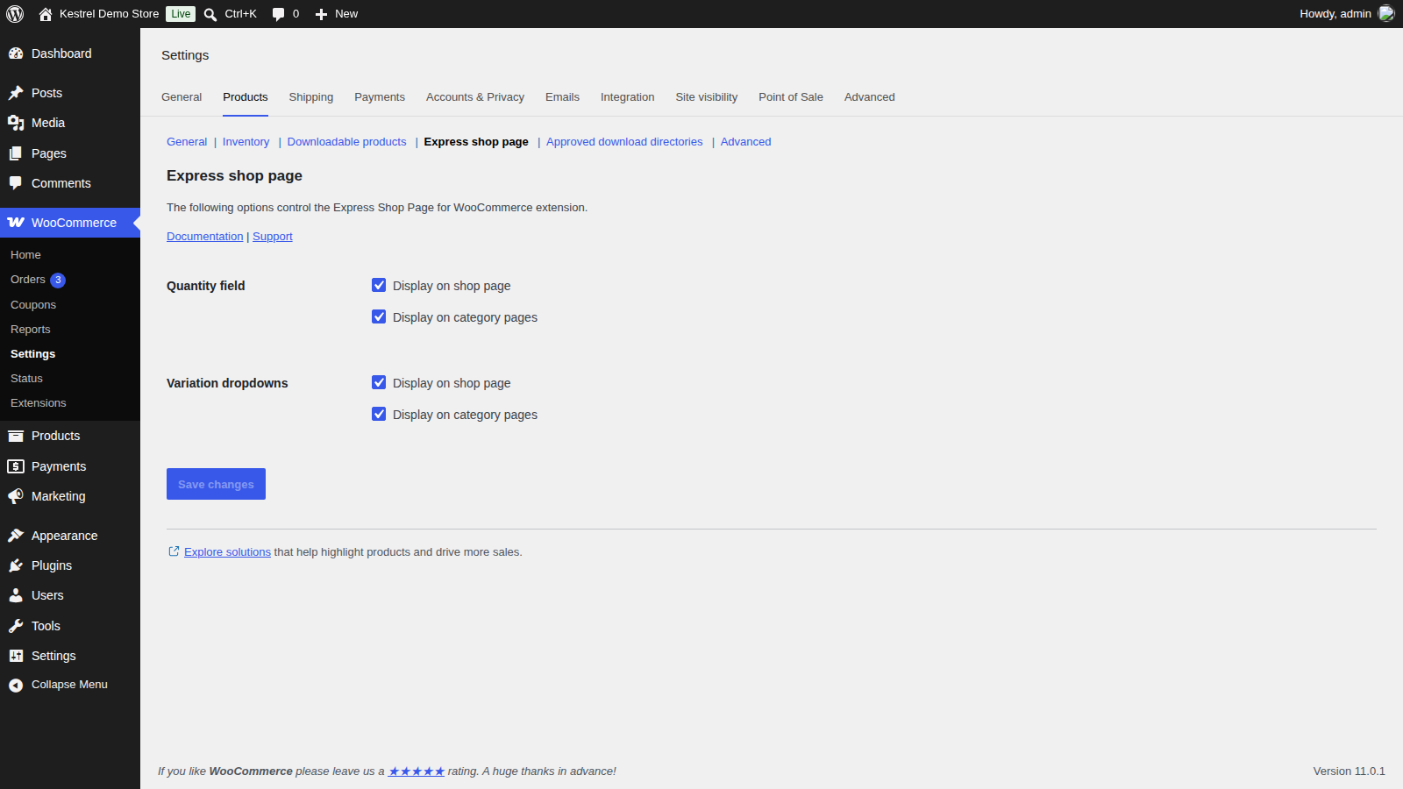Open Coupons in WooCommerce submenu
Image resolution: width=1403 pixels, height=789 pixels.
pyautogui.click(x=33, y=305)
